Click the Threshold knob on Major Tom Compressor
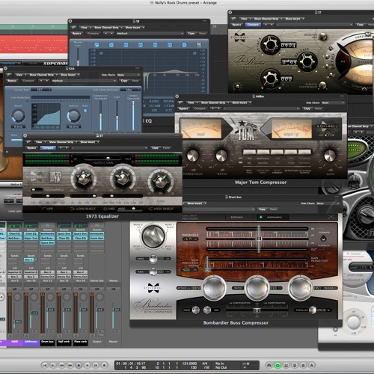 pos(193,156)
